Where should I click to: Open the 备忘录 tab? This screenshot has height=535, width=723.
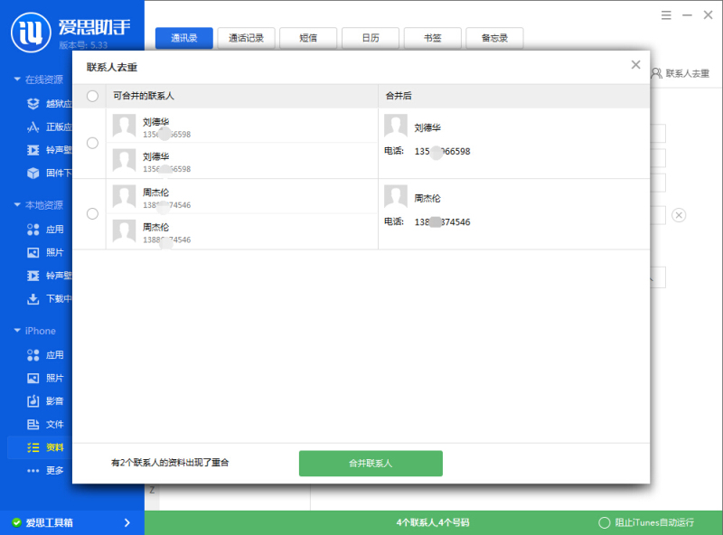pos(493,39)
